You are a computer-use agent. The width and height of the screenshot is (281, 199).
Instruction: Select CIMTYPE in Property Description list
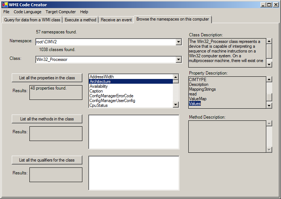tap(198, 80)
